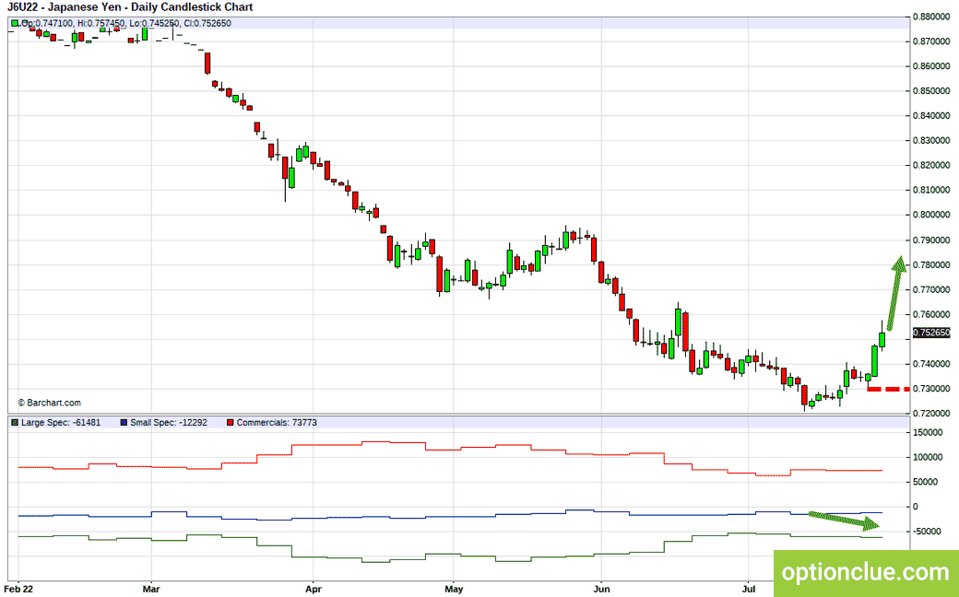
Task: Click the Large Spec: -61481 legend text
Action: pos(61,422)
